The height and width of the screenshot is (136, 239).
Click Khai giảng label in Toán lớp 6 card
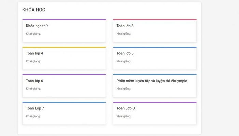33,89
